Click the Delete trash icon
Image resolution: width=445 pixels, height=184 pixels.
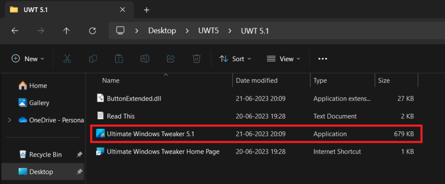click(196, 59)
